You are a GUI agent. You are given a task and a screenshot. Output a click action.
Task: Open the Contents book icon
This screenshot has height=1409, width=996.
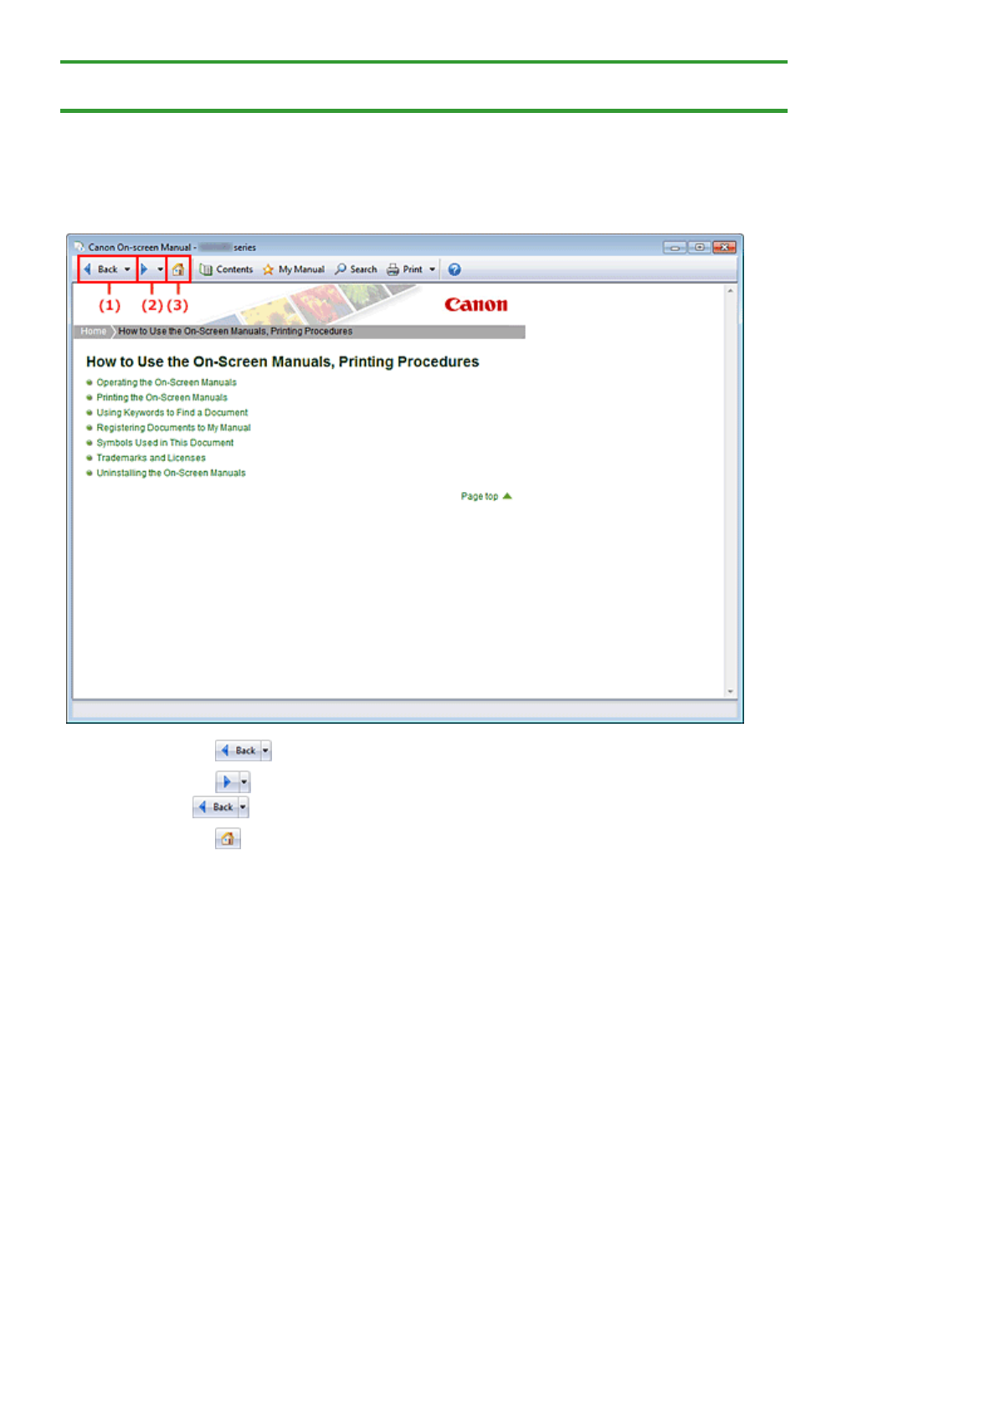point(206,269)
